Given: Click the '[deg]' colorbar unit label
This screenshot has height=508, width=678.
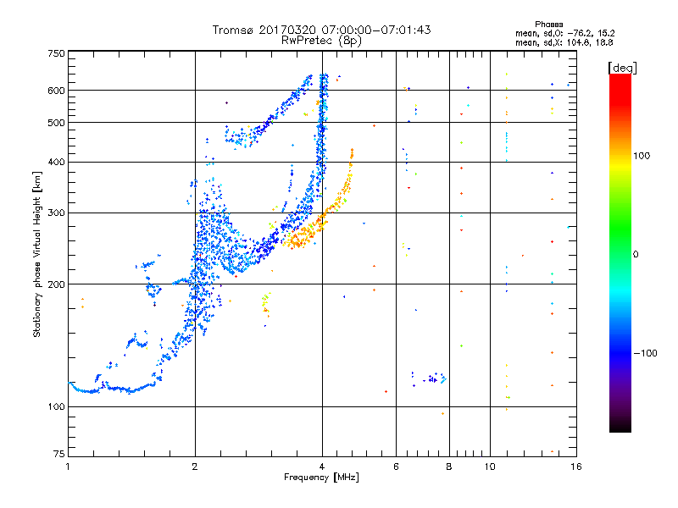Looking at the screenshot, I should (x=622, y=68).
